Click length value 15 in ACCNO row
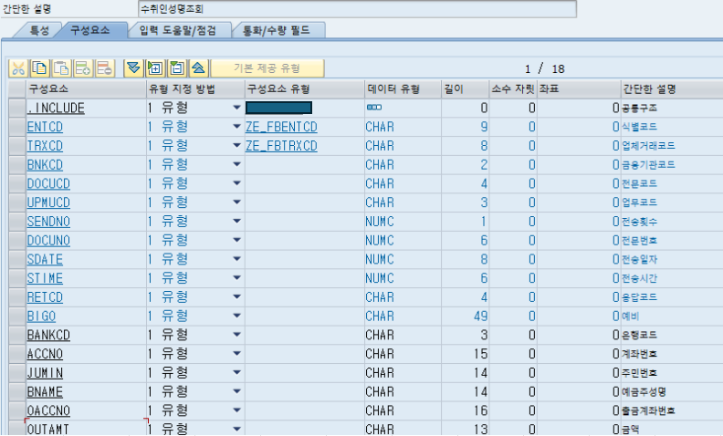This screenshot has height=436, width=723. pos(480,354)
